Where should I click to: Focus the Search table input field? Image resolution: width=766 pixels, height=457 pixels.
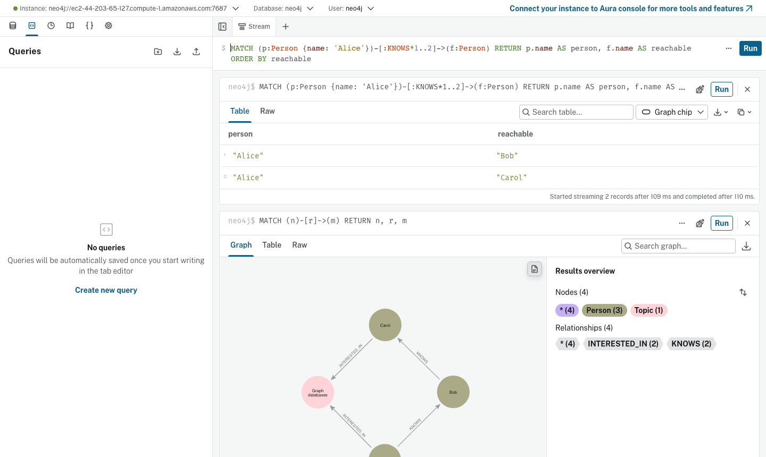point(576,112)
